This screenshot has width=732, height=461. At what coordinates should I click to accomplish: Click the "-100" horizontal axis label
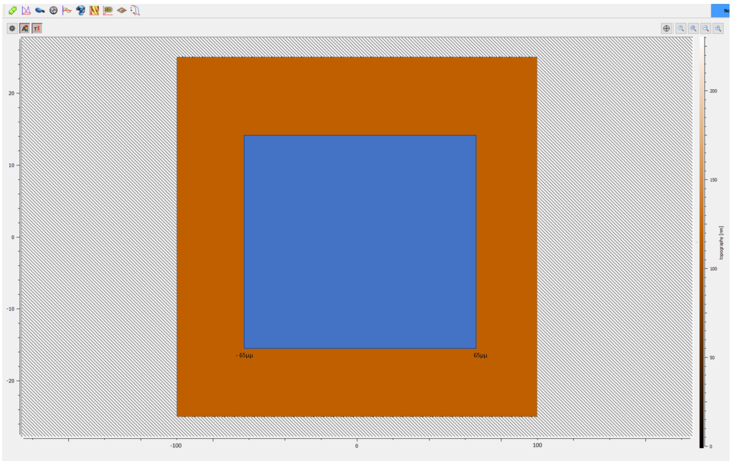(176, 446)
